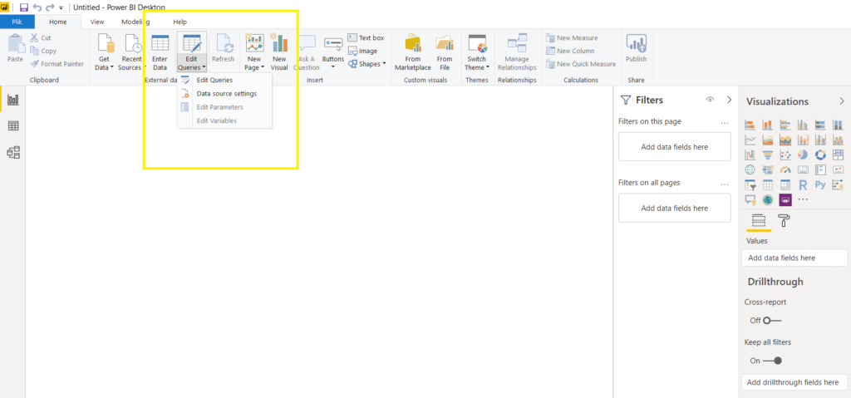
Task: Select the Funnel visualization
Action: click(767, 155)
